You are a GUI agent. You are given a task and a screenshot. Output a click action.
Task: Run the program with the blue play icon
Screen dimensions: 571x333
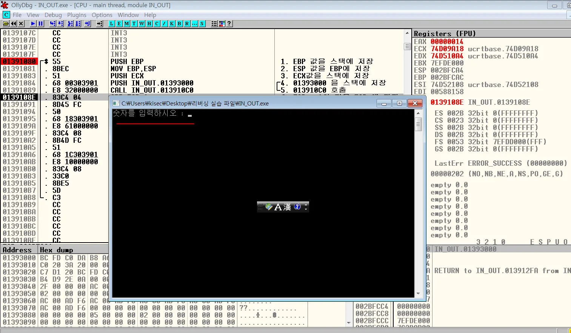point(33,23)
